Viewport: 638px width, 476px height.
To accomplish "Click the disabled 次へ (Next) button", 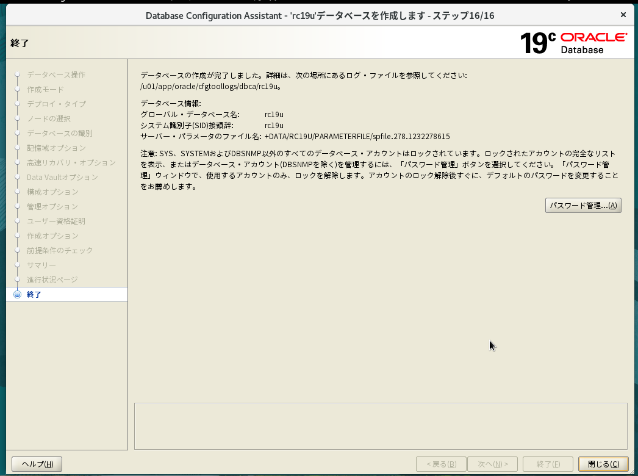I will [493, 464].
